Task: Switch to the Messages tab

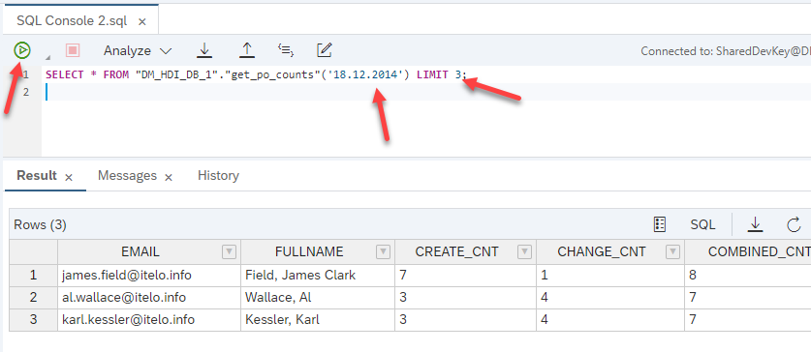Action: click(127, 175)
